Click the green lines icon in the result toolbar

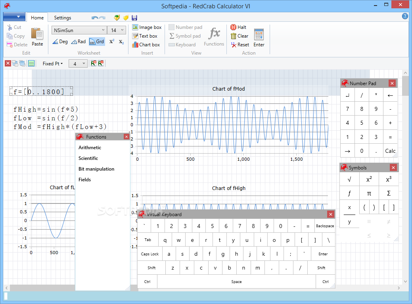(x=31, y=63)
